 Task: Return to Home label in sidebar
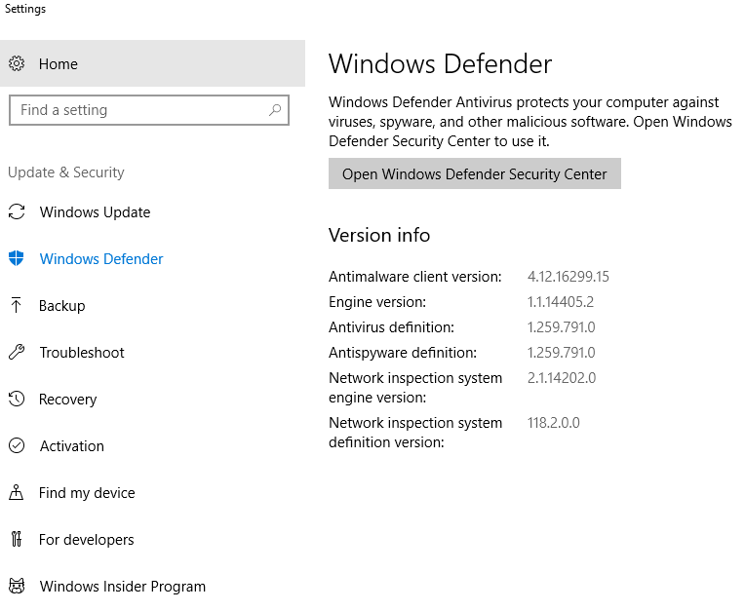tap(59, 63)
